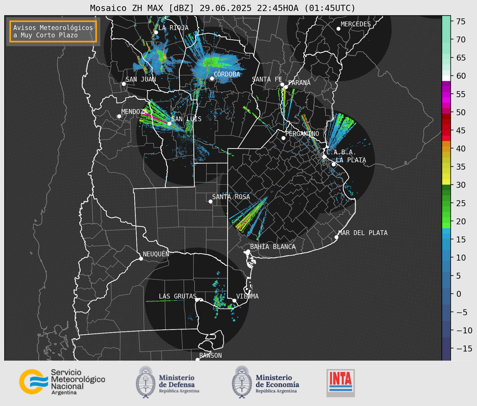The width and height of the screenshot is (477, 406).
Task: Click the Ministerio de Economía emblem
Action: click(241, 382)
